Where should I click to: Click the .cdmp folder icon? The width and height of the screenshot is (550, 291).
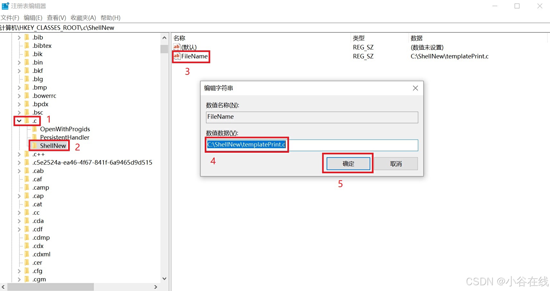pos(27,237)
